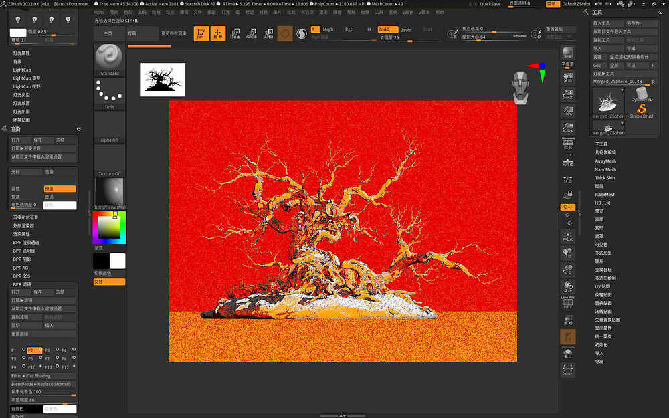
Task: Select the SimpleBrush tool
Action: pyautogui.click(x=642, y=111)
